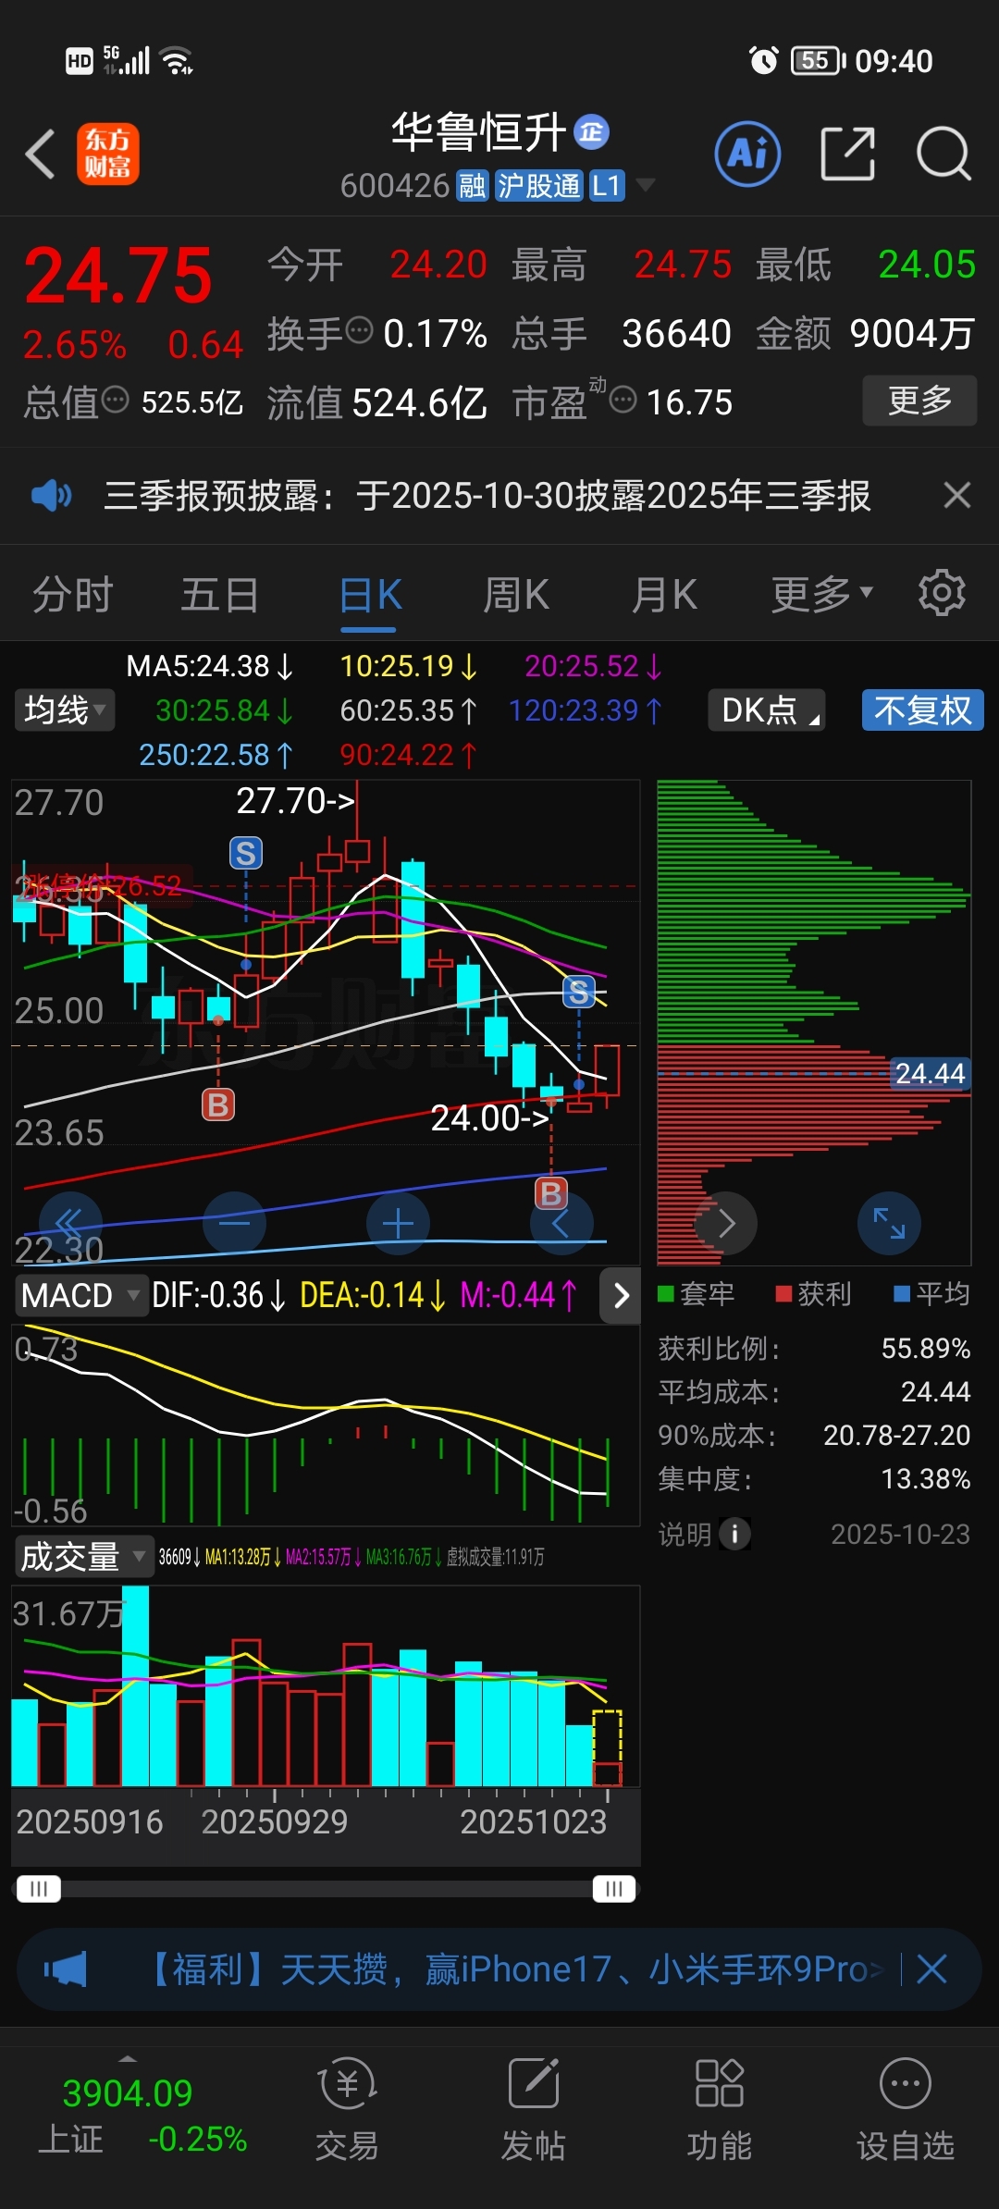Tap the upper S sell marker
The width and height of the screenshot is (999, 2209).
click(x=246, y=853)
